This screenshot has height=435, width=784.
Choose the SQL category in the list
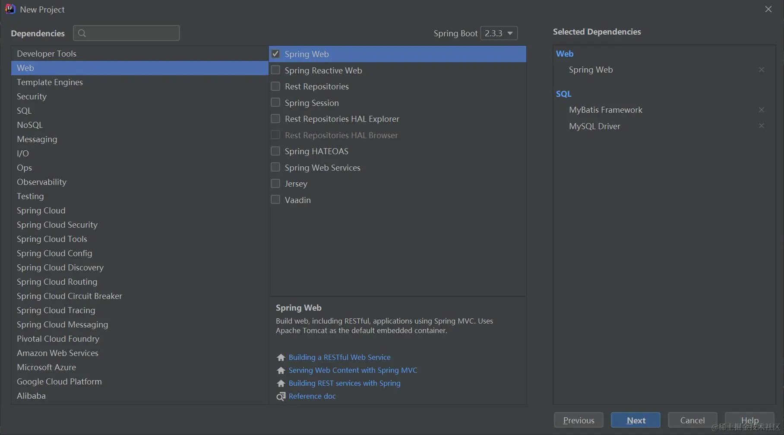click(139, 111)
